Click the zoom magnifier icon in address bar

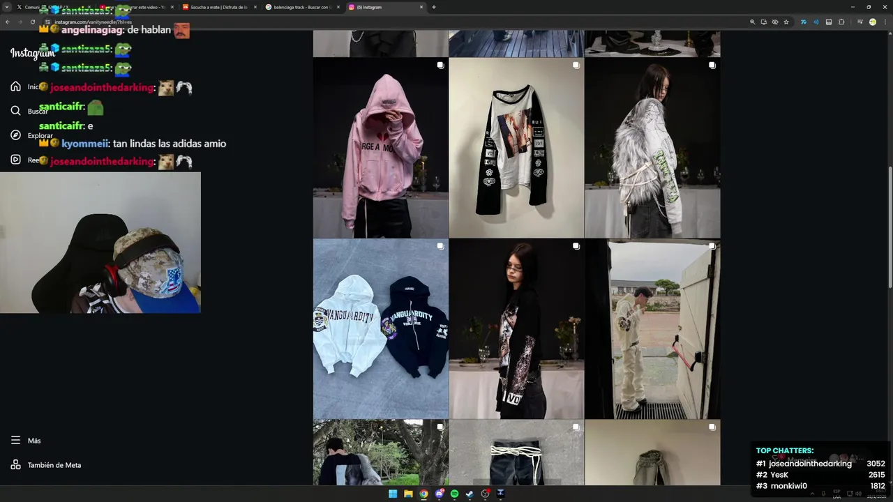(x=753, y=22)
